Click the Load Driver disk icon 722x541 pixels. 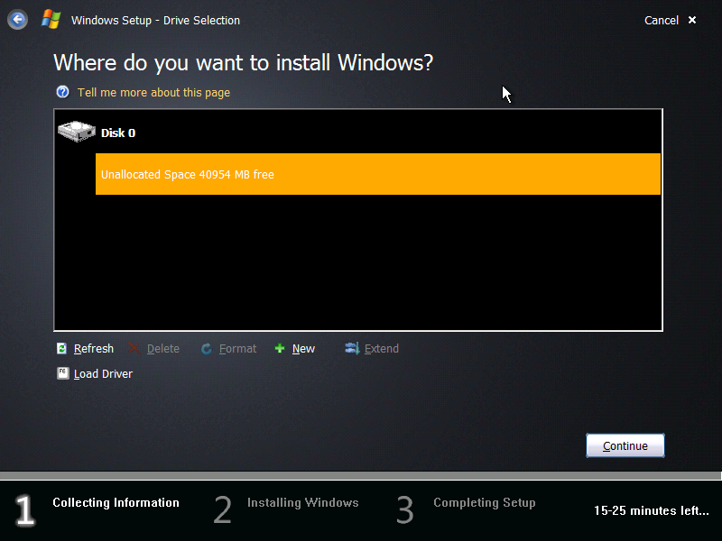[x=62, y=373]
